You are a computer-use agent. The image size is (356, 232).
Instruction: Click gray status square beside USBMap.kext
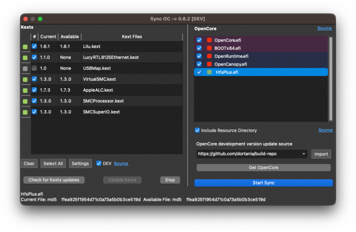pos(25,68)
